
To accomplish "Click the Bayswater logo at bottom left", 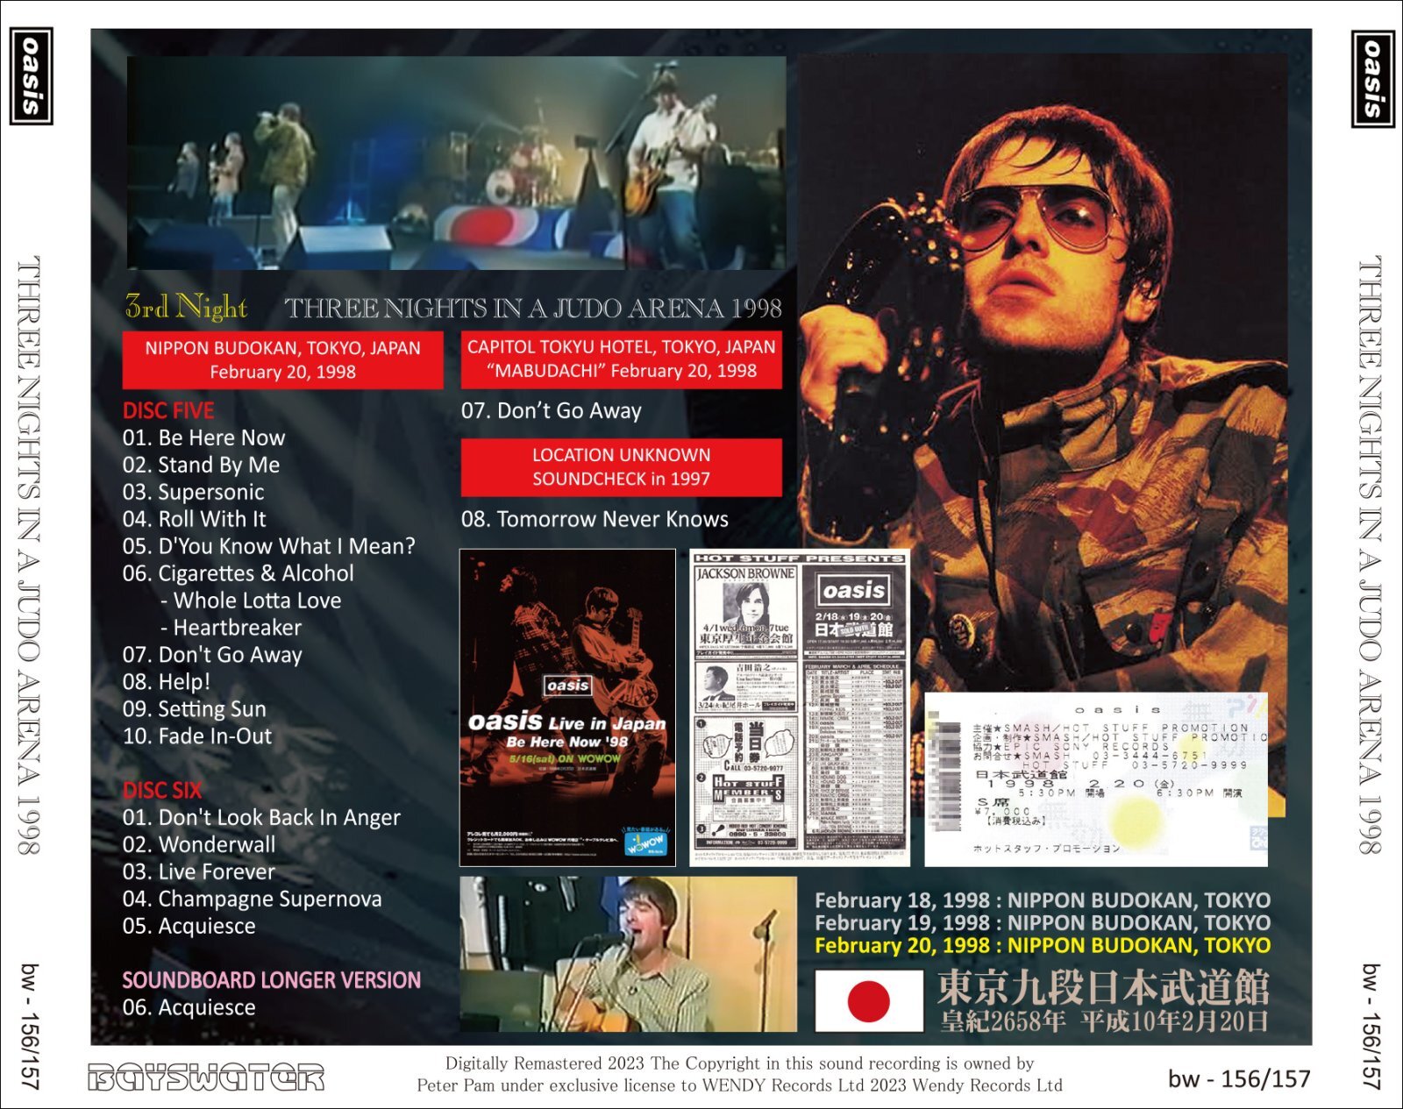I will click(206, 1077).
